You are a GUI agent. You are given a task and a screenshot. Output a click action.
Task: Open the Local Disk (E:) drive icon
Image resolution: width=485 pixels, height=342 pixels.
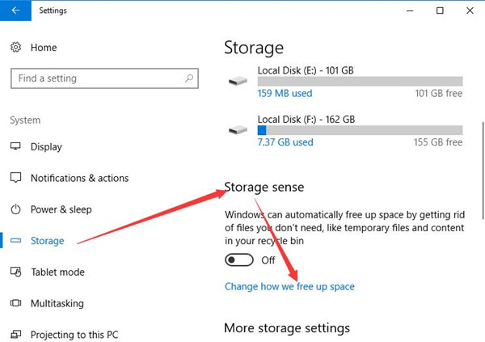tap(238, 82)
